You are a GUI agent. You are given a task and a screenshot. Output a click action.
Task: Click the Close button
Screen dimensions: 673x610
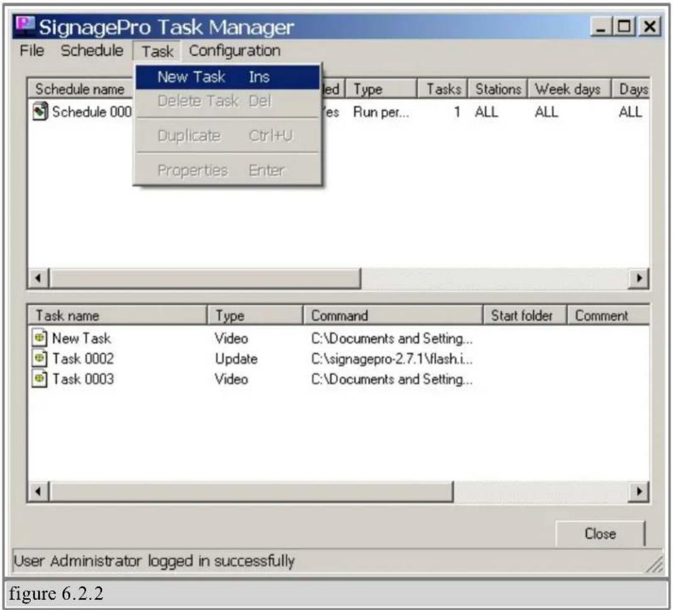point(600,533)
